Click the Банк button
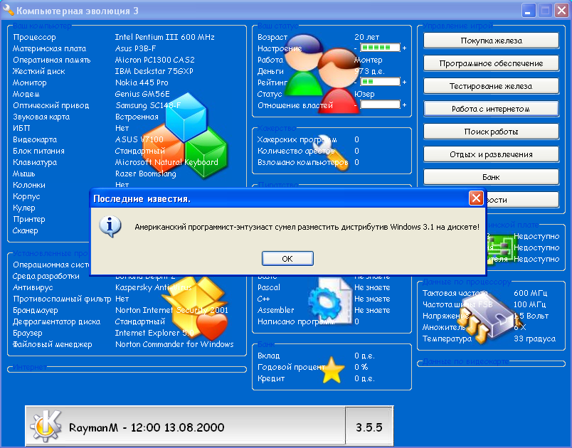 491,177
